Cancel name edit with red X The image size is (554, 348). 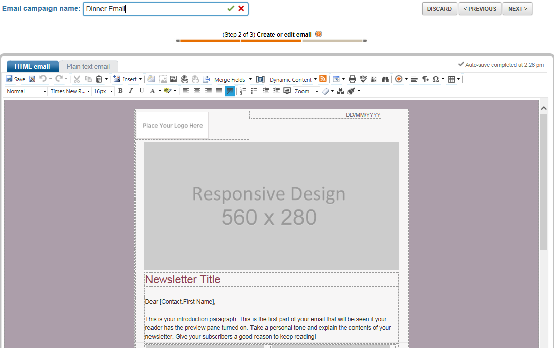[241, 9]
